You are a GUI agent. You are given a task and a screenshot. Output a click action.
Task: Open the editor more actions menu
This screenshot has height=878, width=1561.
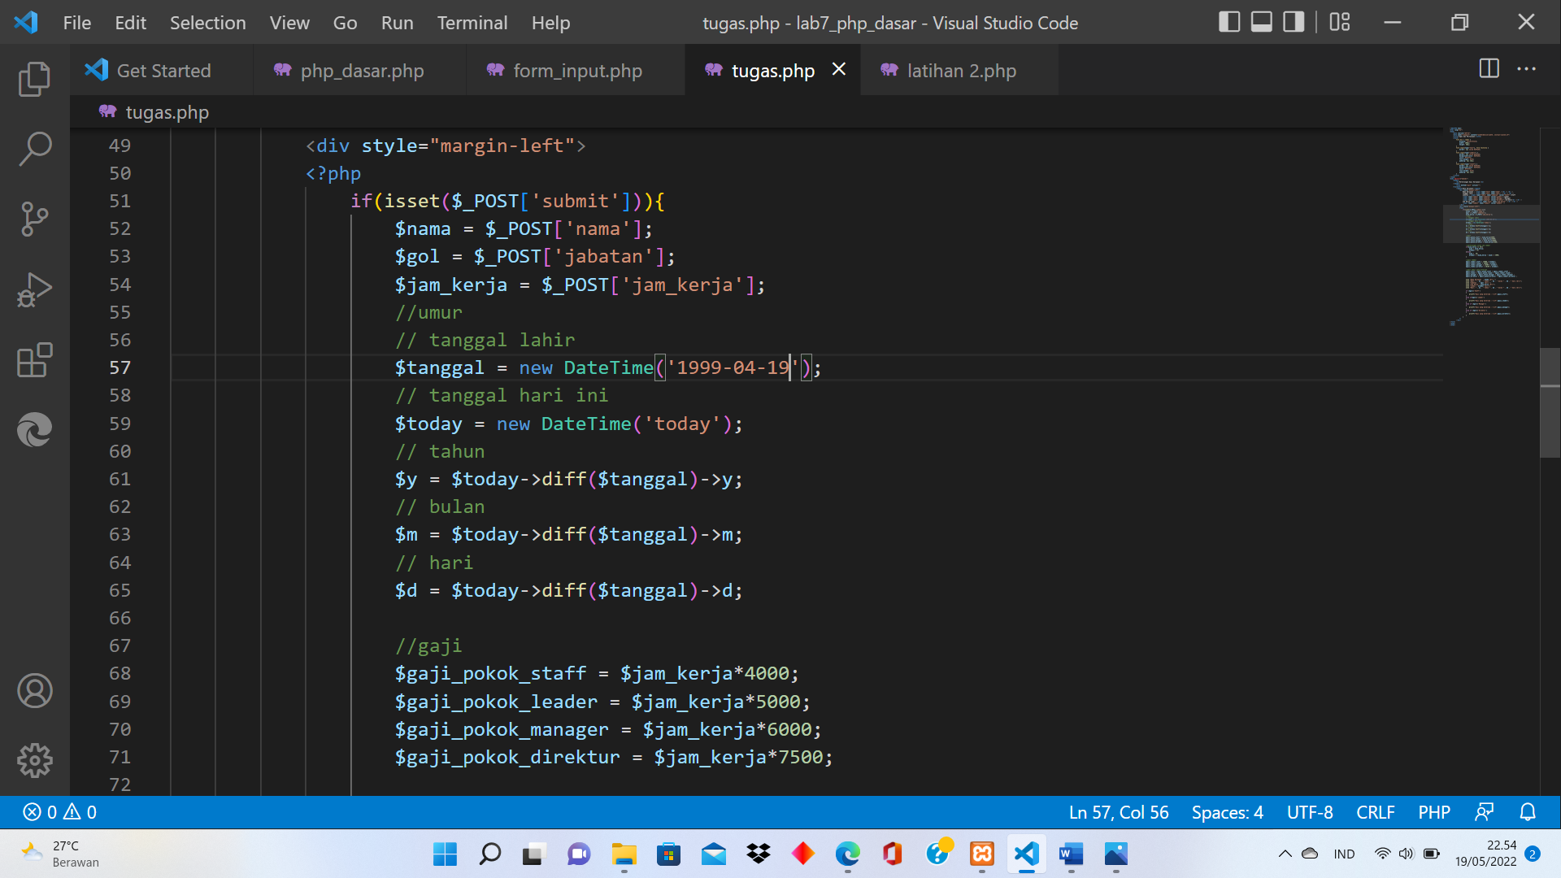pos(1528,70)
